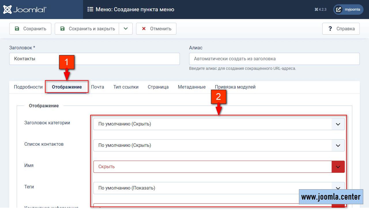Viewport: 369px width, 210px height.
Task: Click the Joomla logo in header
Action: (x=25, y=10)
